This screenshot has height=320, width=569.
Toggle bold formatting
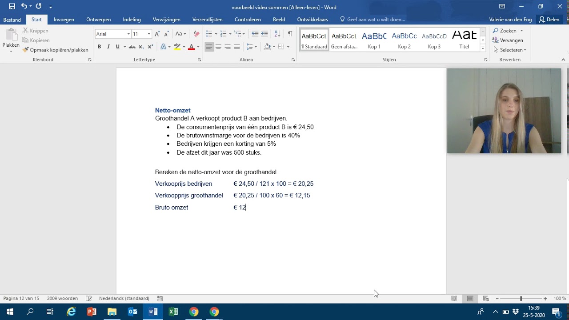pos(99,47)
